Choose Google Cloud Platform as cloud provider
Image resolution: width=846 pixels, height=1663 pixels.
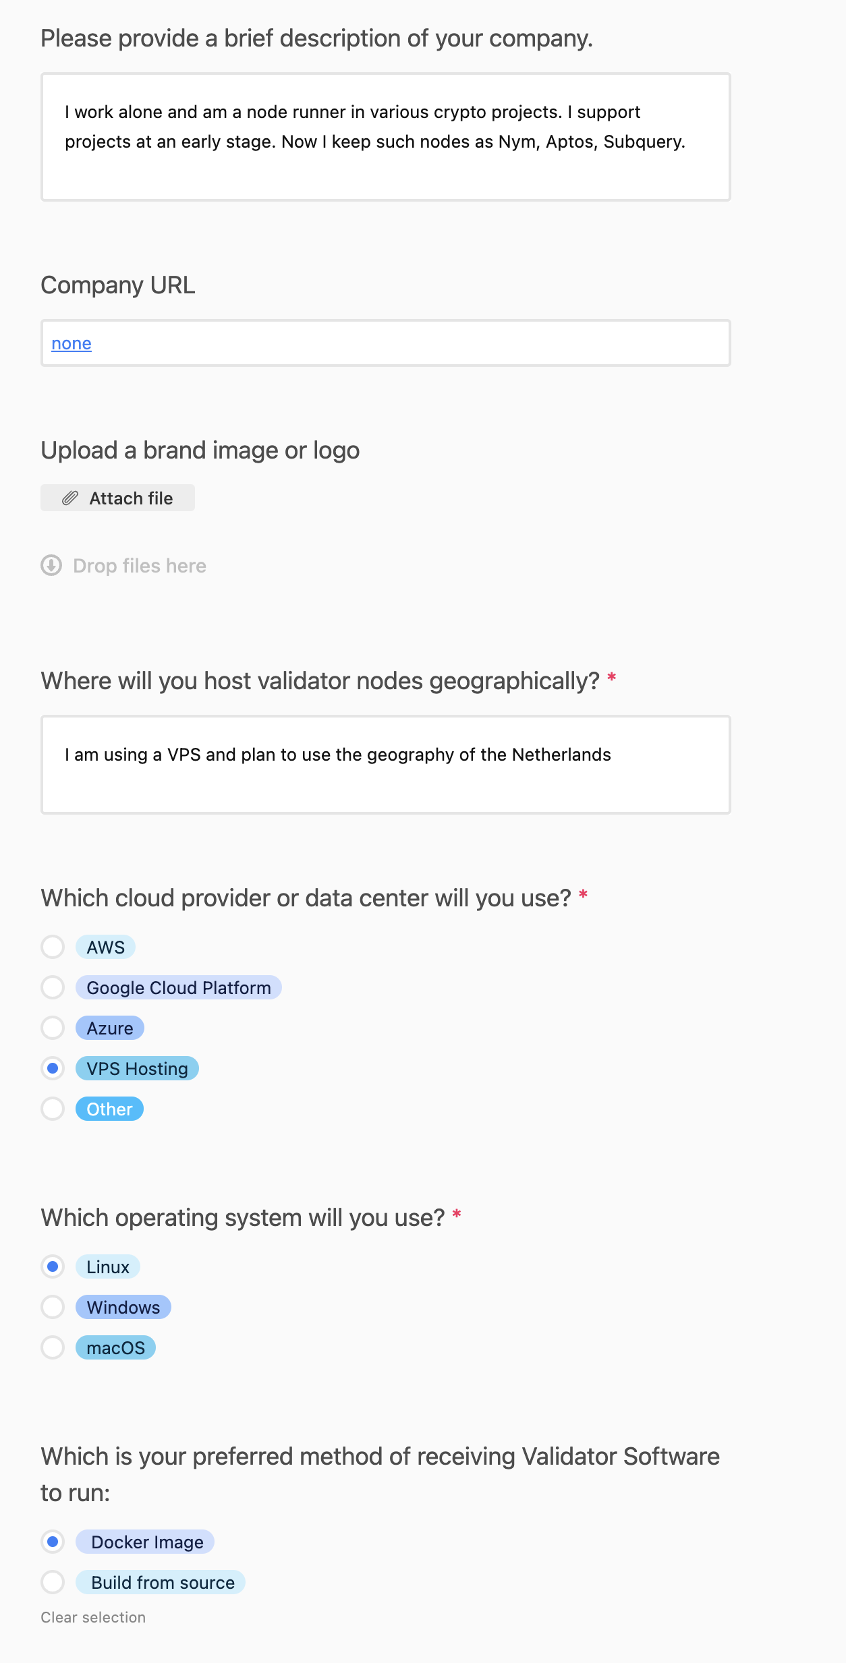tap(53, 987)
